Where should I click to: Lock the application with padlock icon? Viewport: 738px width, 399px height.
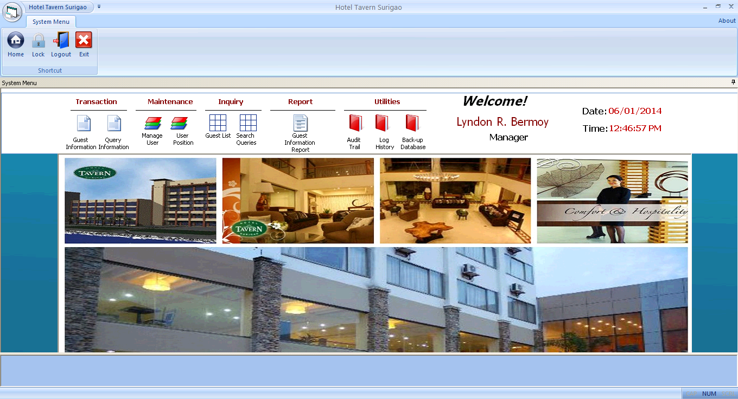(38, 41)
